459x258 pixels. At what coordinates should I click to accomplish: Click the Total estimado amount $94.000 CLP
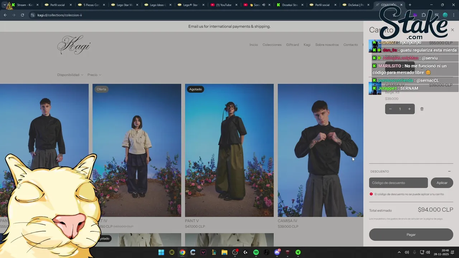(435, 210)
